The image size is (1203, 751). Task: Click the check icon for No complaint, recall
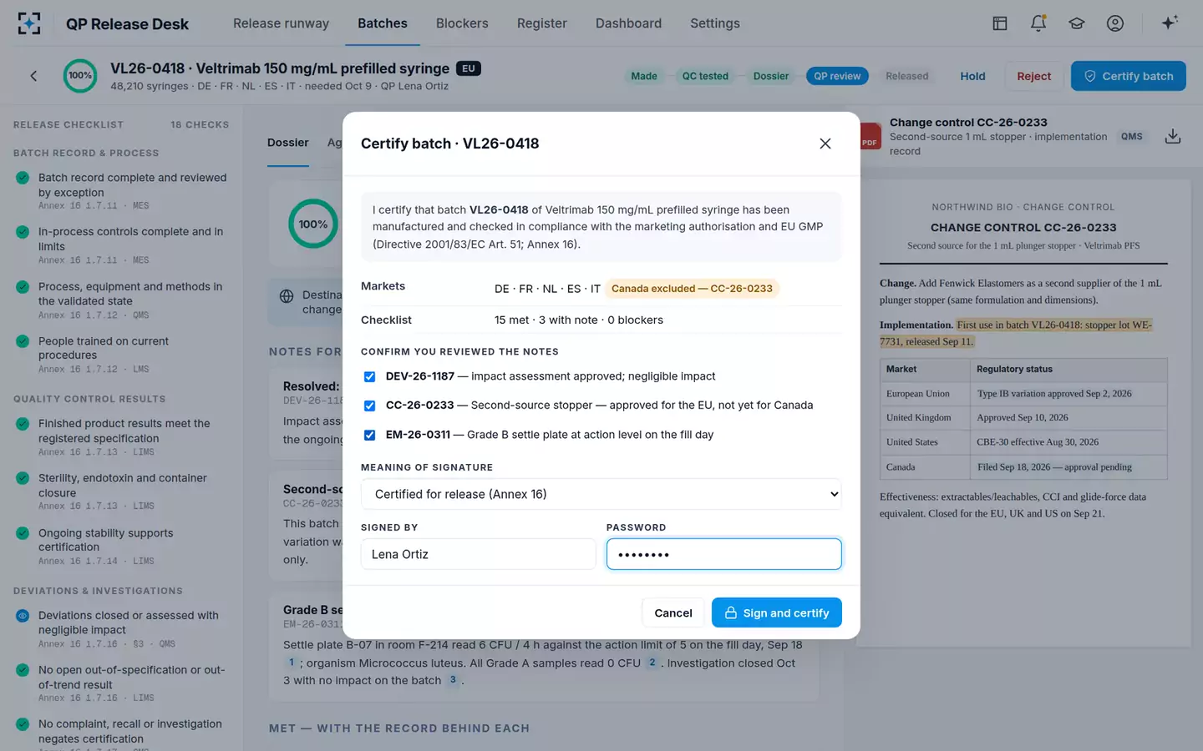[x=23, y=724]
